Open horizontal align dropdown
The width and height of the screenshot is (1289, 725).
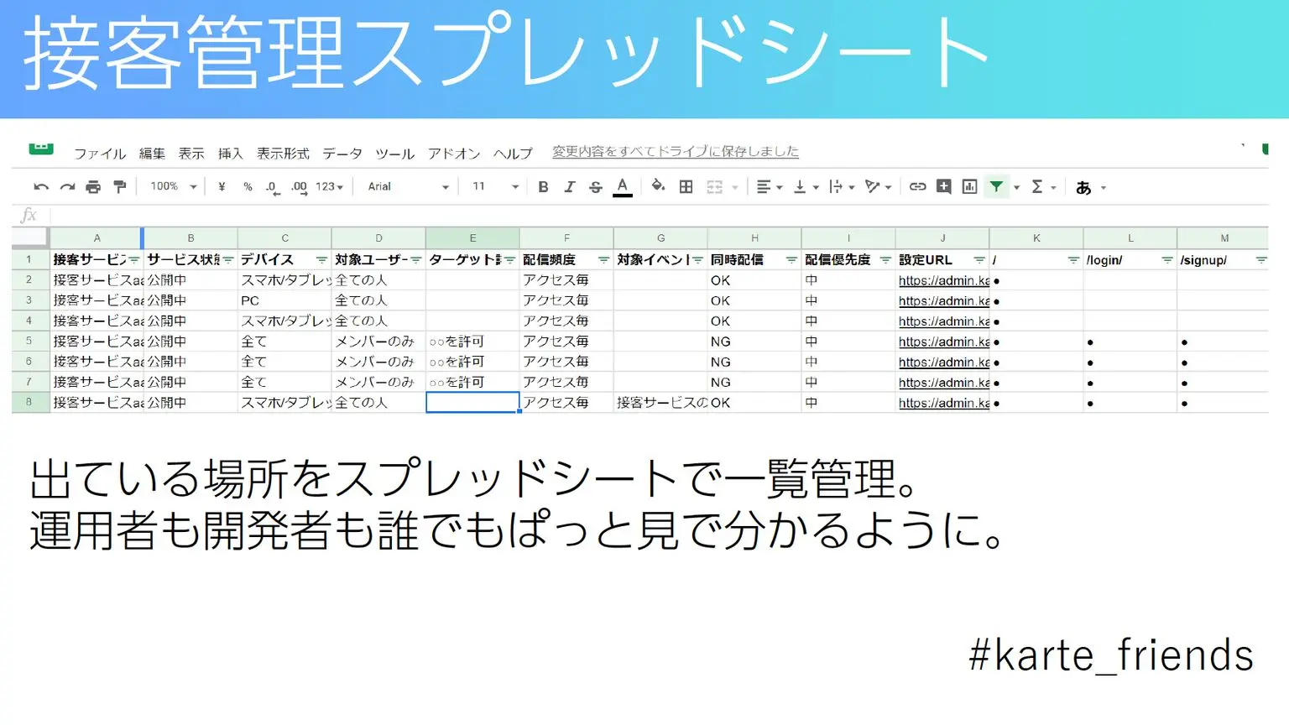coord(769,186)
